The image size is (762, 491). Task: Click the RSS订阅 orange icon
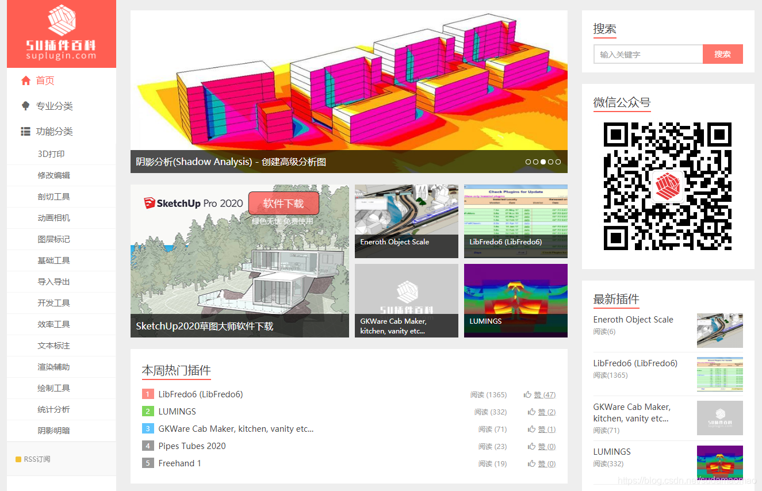pos(18,459)
